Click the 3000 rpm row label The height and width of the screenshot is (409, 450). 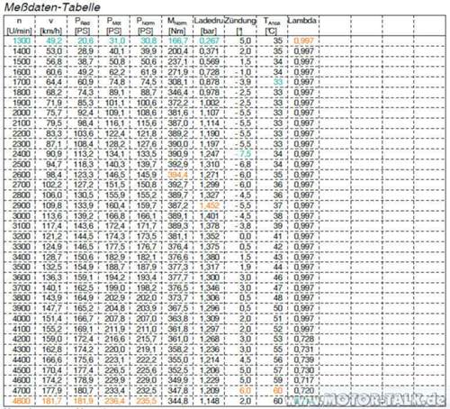click(22, 215)
